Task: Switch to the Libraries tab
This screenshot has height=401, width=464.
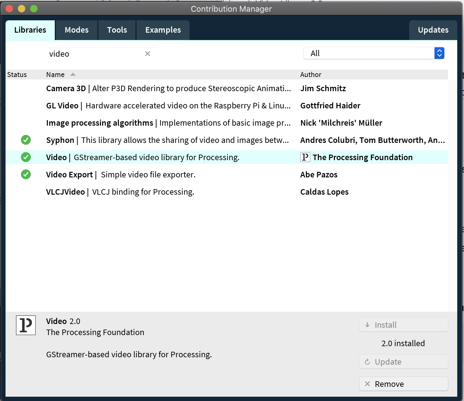Action: (x=30, y=30)
